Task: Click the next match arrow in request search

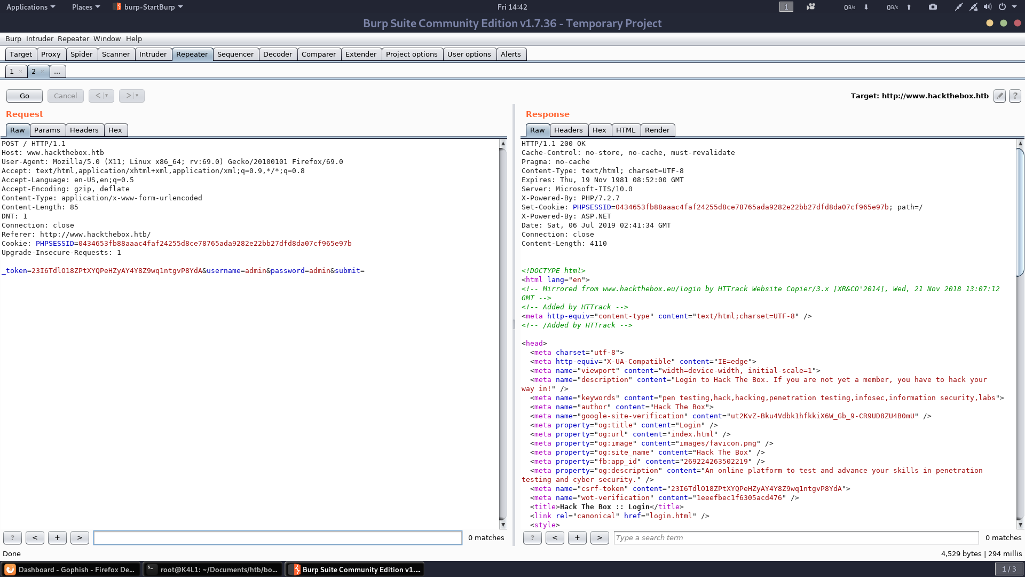Action: click(x=80, y=537)
